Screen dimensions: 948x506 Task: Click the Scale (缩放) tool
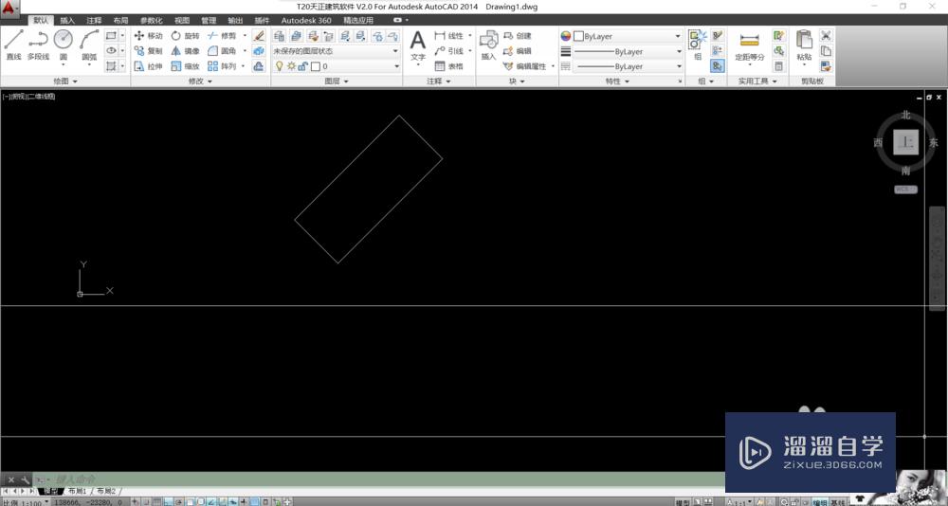click(185, 66)
